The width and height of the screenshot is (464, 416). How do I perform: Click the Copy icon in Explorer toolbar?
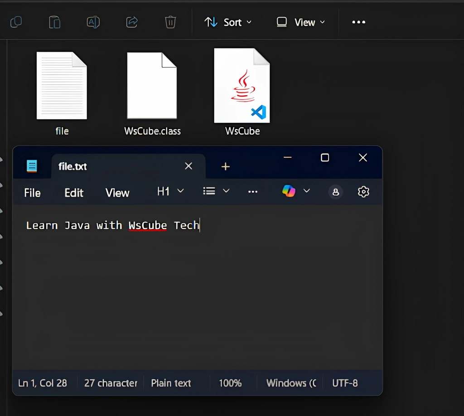[16, 22]
